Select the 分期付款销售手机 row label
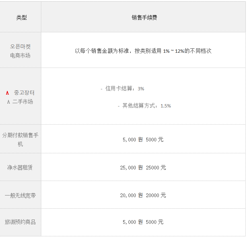This screenshot has height=237, width=247. 20,139
